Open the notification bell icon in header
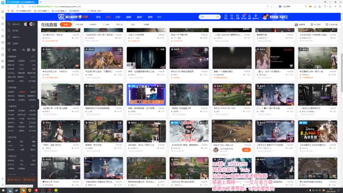Viewport: 343px width, 193px height. [250, 17]
